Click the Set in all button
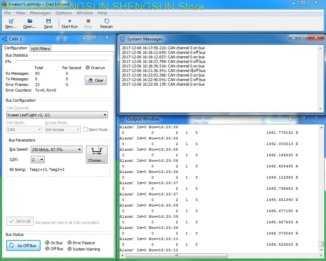Viewport: 326px width, 261px height. click(x=20, y=221)
